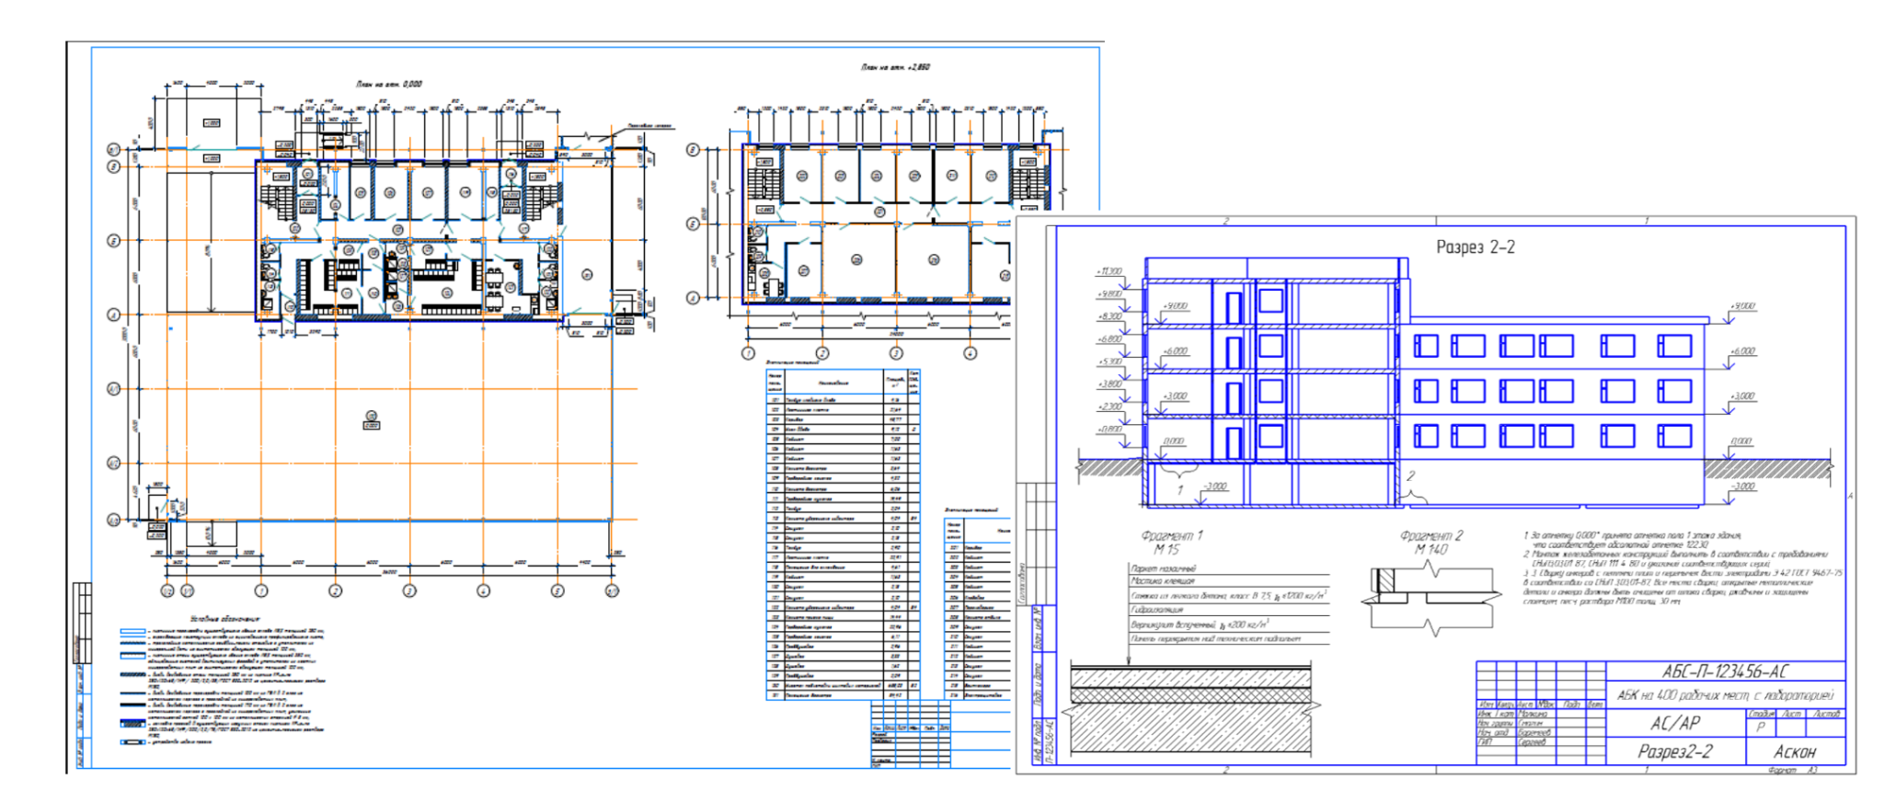Select axis bubble 1 under the +2,850 plan

click(748, 353)
